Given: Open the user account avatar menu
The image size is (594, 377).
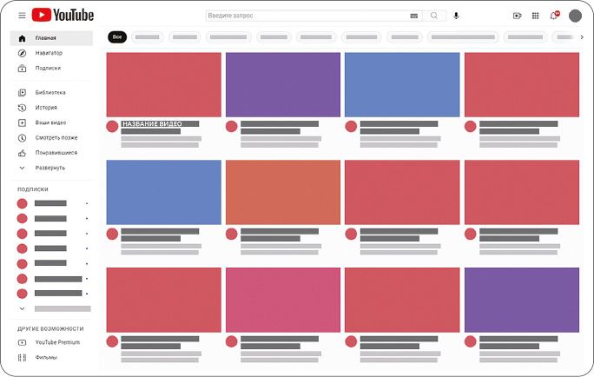Looking at the screenshot, I should coord(575,16).
